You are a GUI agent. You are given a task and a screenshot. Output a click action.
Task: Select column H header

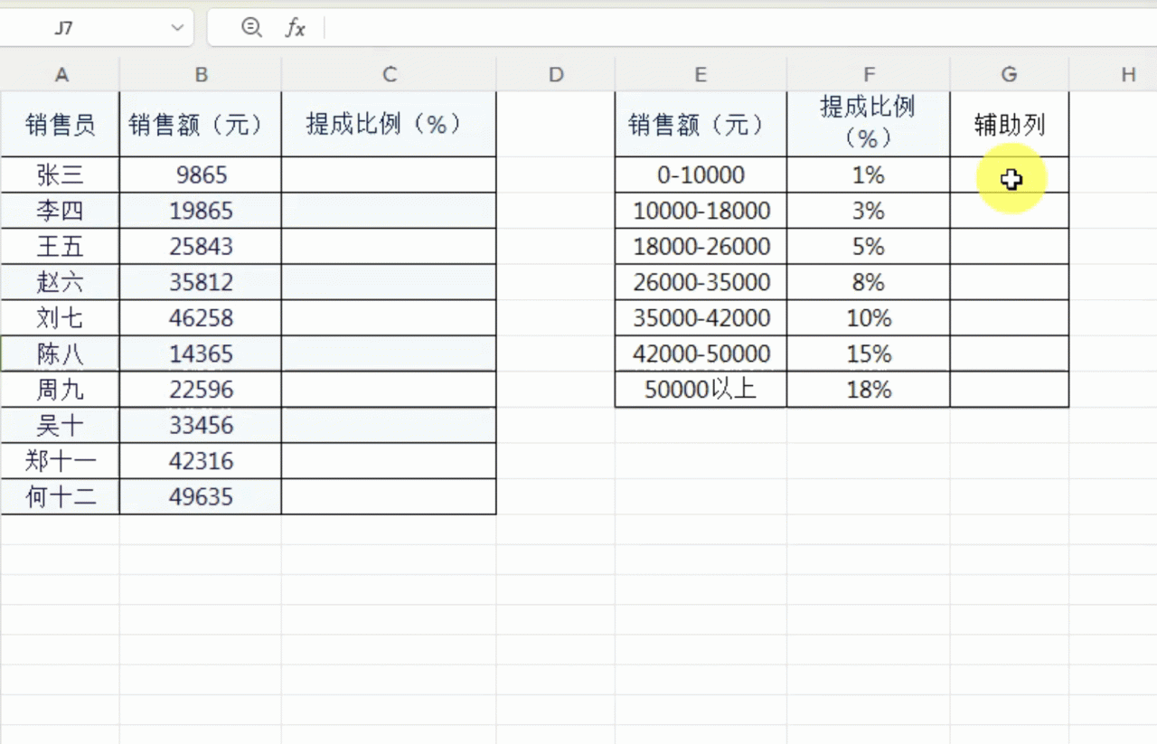[1128, 74]
